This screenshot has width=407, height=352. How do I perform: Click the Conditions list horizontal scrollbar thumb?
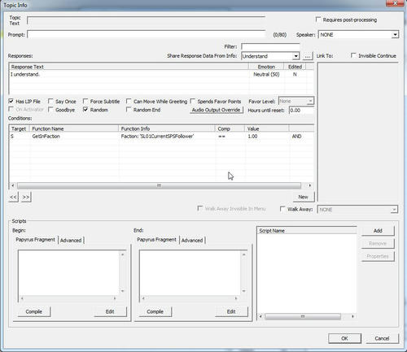pyautogui.click(x=159, y=185)
